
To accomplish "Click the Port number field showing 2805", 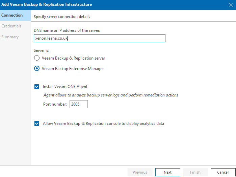I will pos(79,104).
